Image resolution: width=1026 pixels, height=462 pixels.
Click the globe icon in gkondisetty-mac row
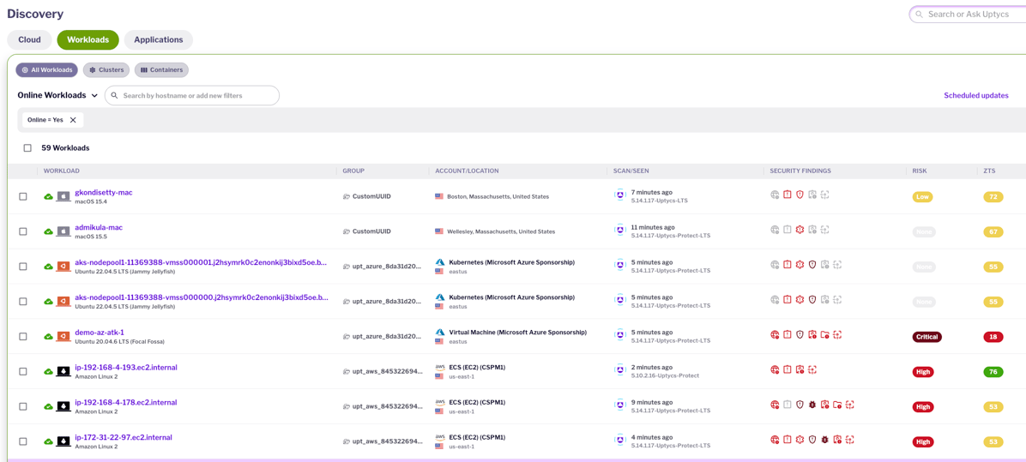click(x=775, y=195)
